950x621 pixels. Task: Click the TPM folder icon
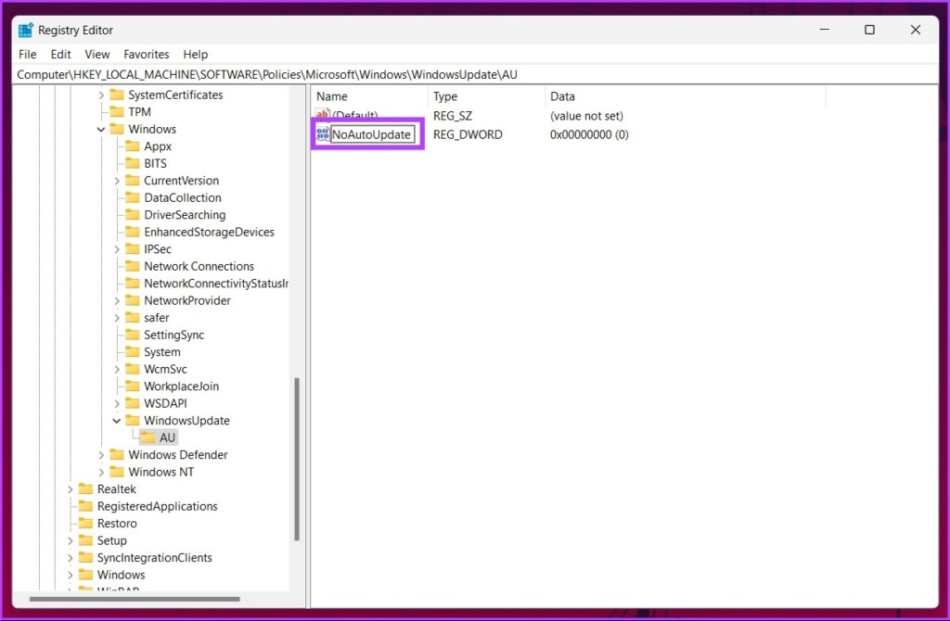(116, 112)
